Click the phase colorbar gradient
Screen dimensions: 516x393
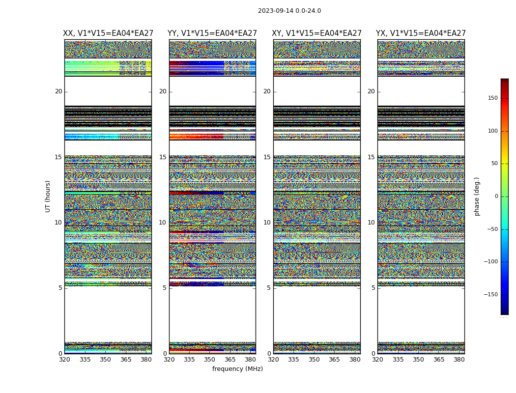click(x=505, y=196)
